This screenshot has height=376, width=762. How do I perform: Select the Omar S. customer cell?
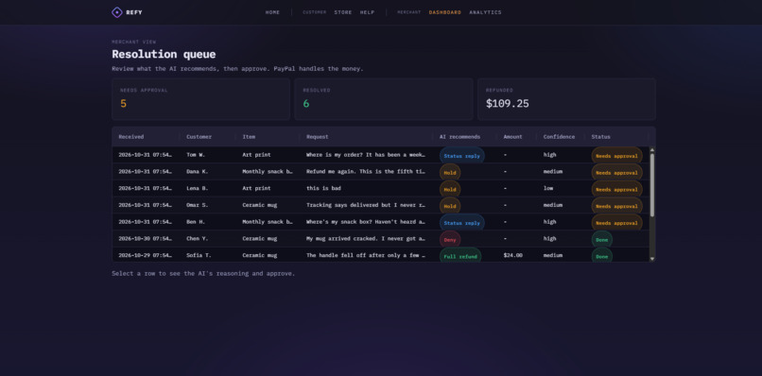pos(197,205)
